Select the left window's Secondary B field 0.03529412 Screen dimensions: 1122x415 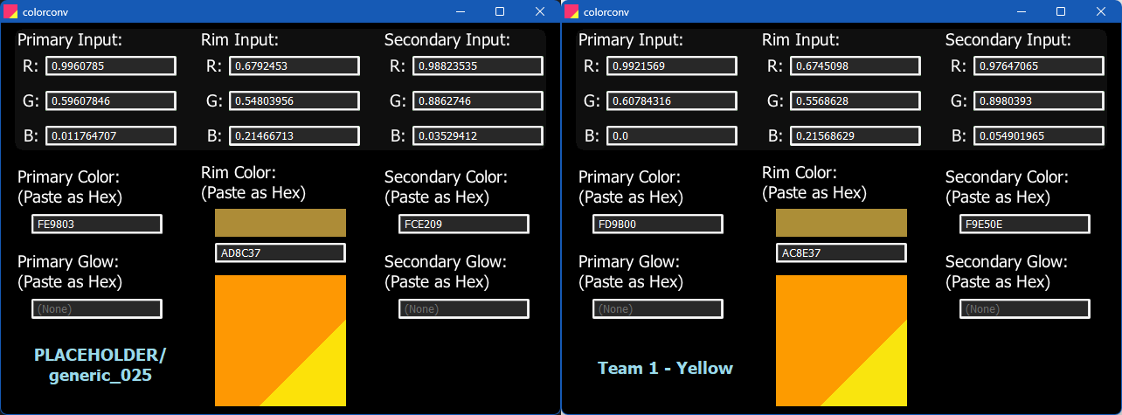pyautogui.click(x=478, y=136)
